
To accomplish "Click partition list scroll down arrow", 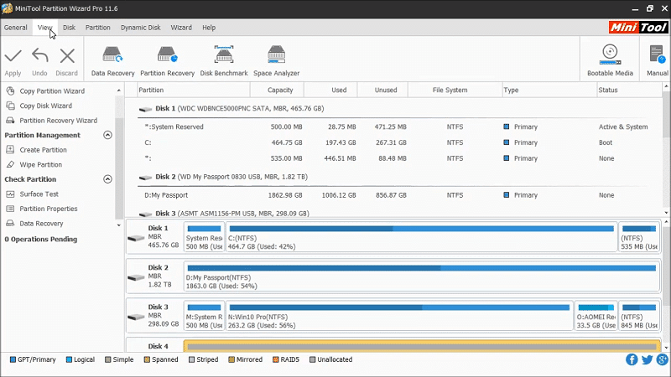I will click(x=666, y=213).
